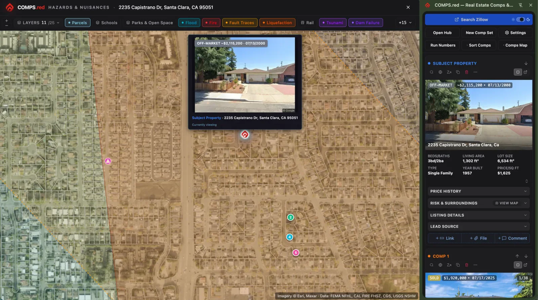Viewport: 538px width, 300px height.
Task: Click Subject Property search magnifier icon
Action: 431,72
